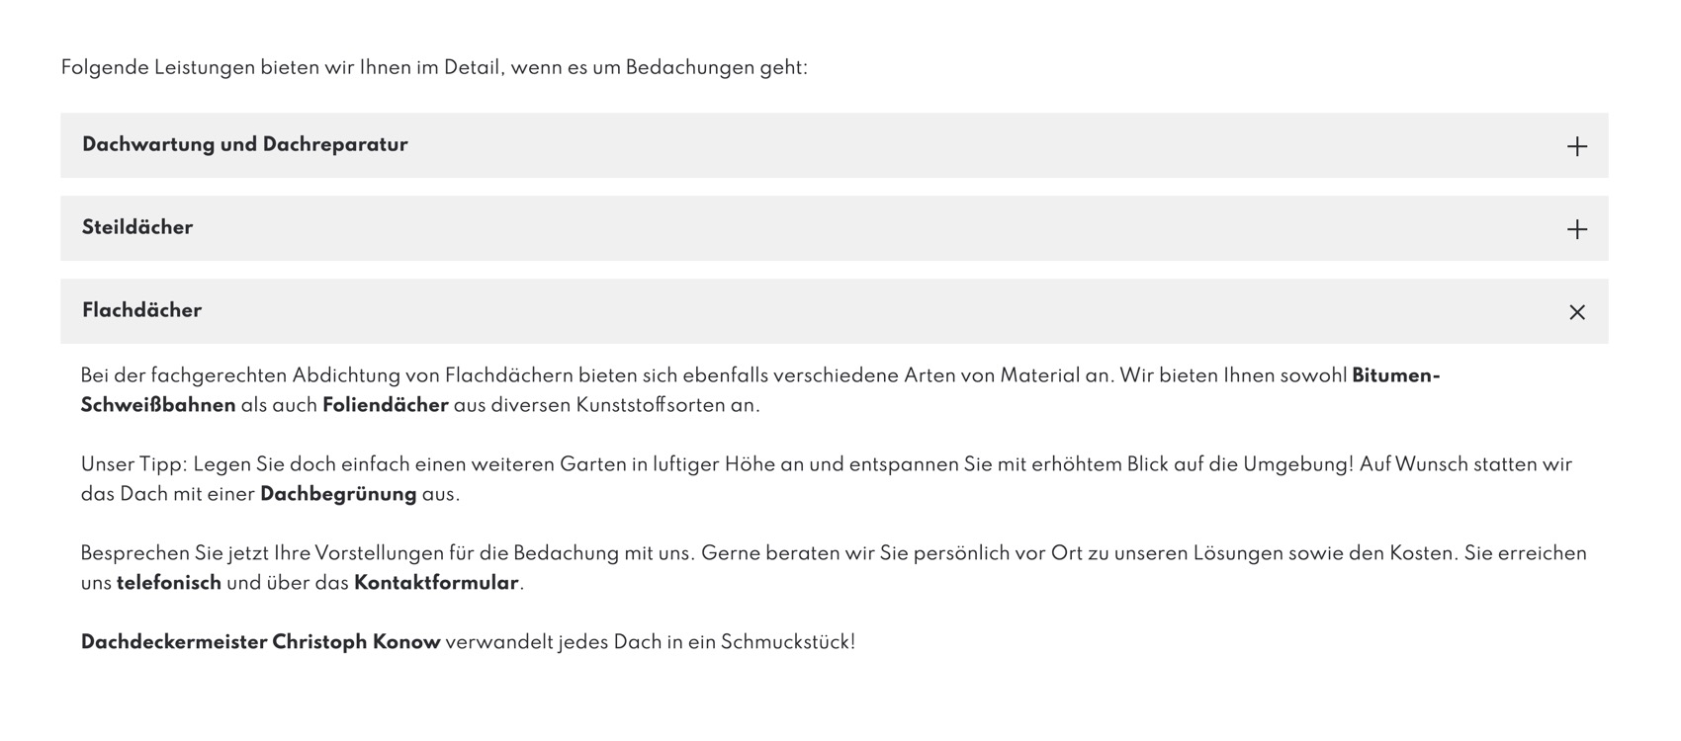Click the bold "Foliendächer" text
This screenshot has height=741, width=1681.
(x=386, y=405)
